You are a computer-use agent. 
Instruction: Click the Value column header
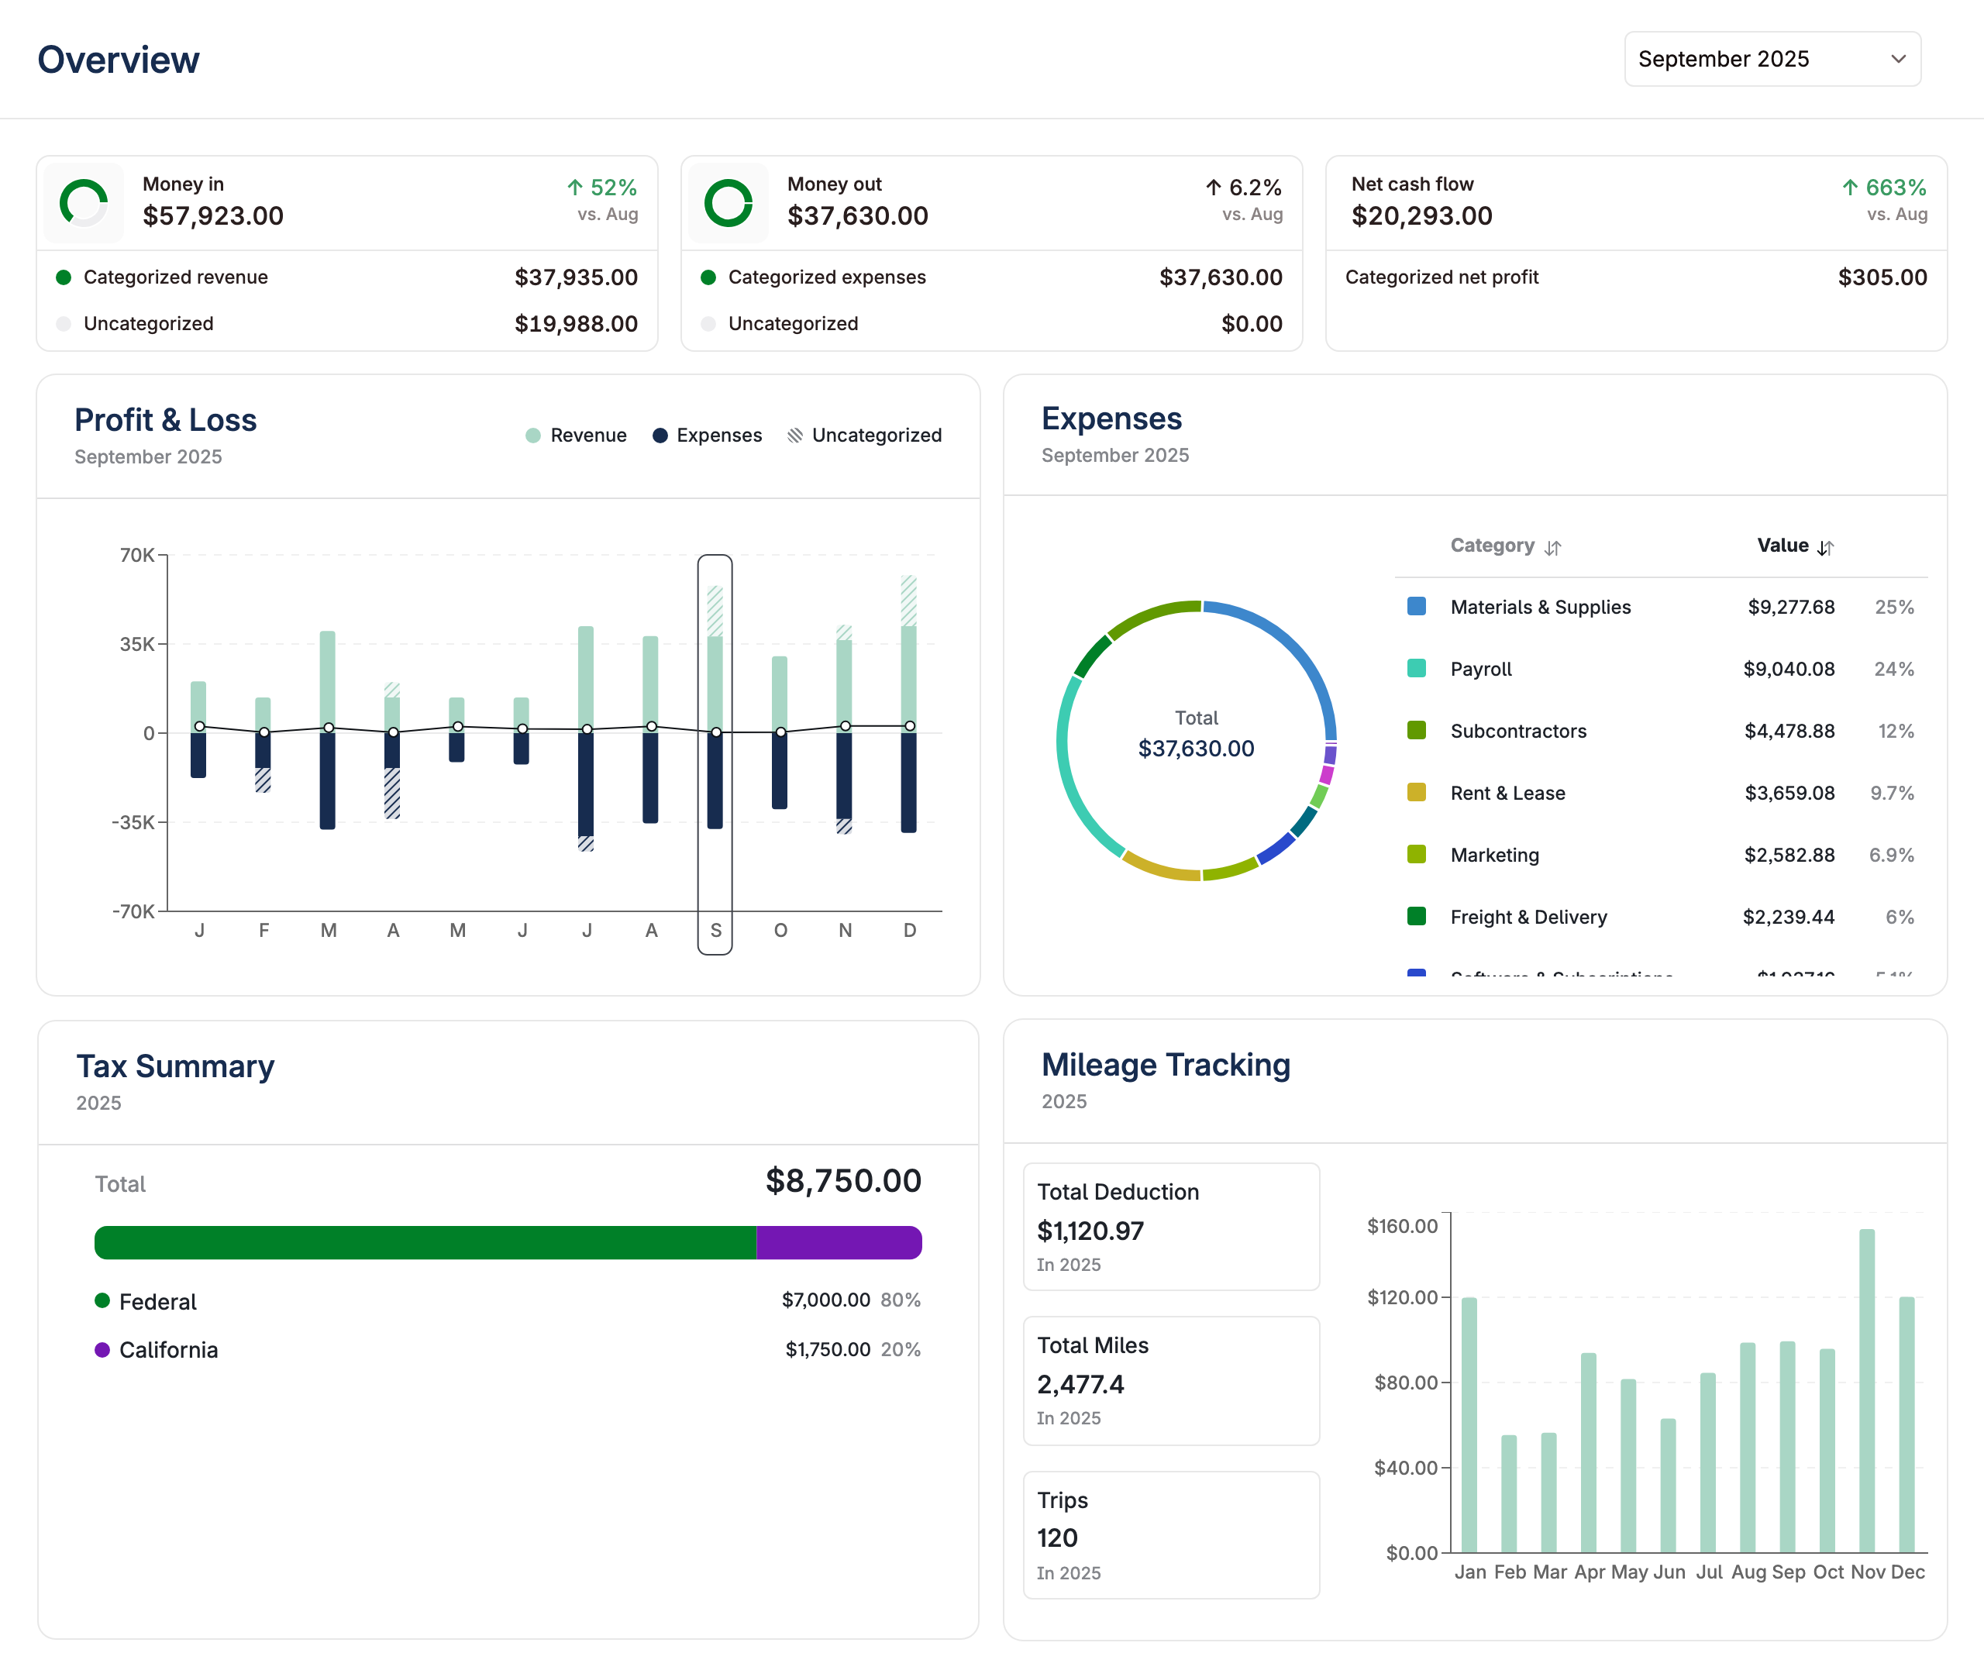(x=1782, y=546)
